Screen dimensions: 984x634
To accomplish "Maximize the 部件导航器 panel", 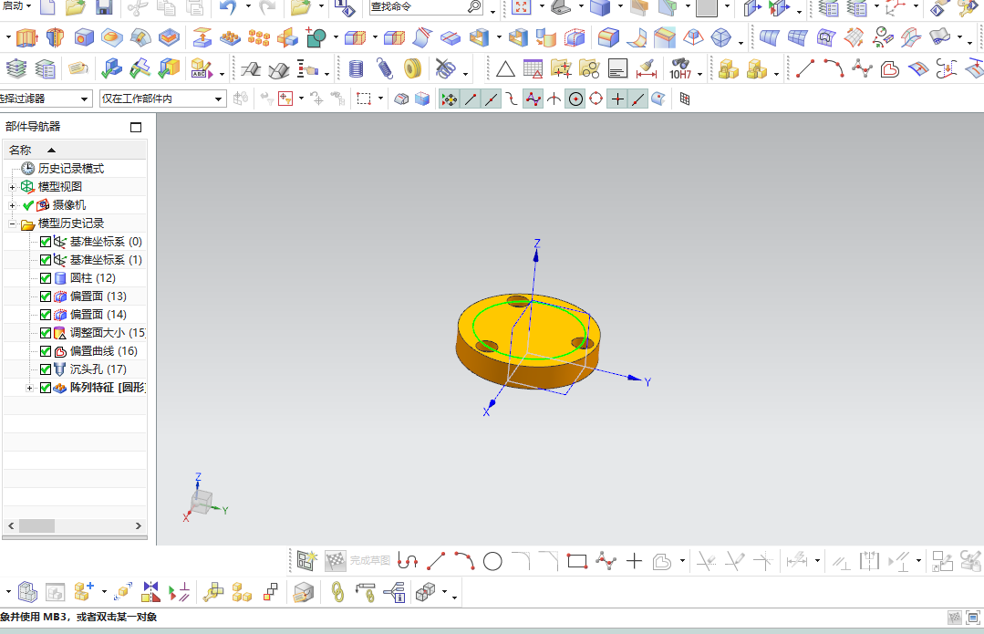I will pos(136,128).
